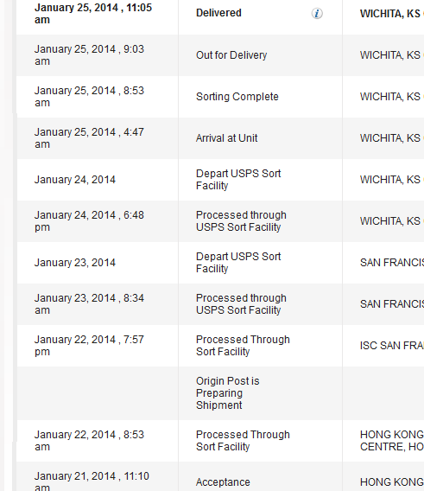This screenshot has width=424, height=491.
Task: Select the Out for Delivery status
Action: 231,55
